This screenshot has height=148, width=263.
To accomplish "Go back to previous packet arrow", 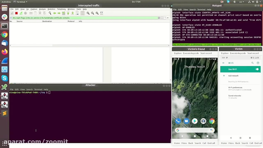I will point(55,13).
